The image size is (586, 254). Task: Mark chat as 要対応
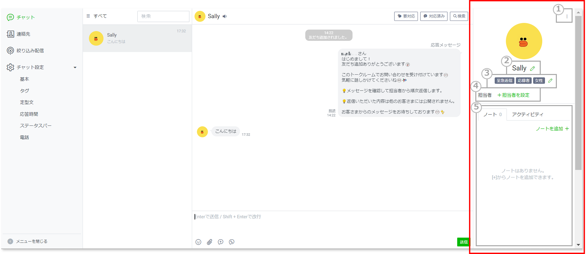click(x=406, y=16)
